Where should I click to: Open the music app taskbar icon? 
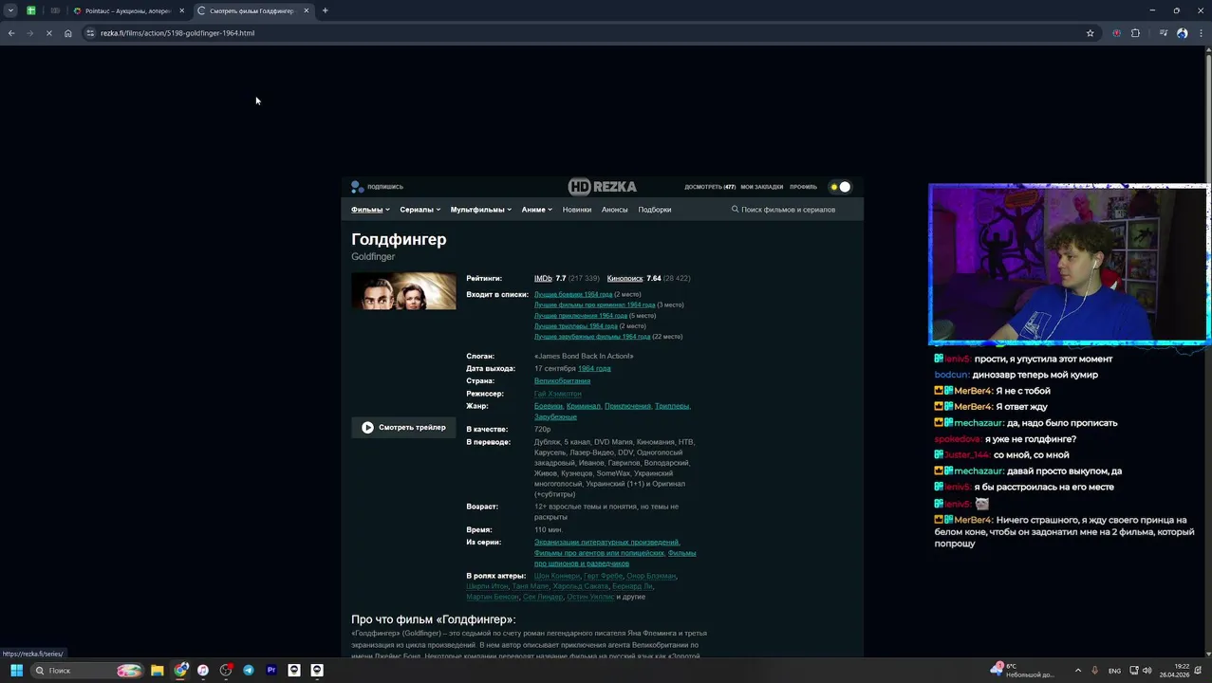pos(203,671)
